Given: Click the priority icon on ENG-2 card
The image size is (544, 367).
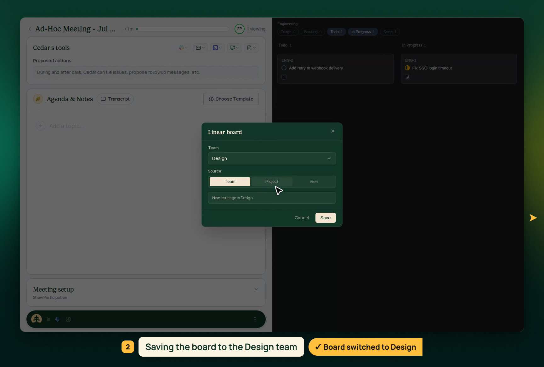Looking at the screenshot, I should click(284, 77).
